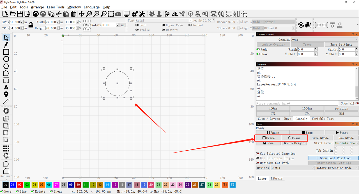Toggle the aspect ratio lock icon
The width and height of the screenshot is (359, 194).
pos(31,25)
